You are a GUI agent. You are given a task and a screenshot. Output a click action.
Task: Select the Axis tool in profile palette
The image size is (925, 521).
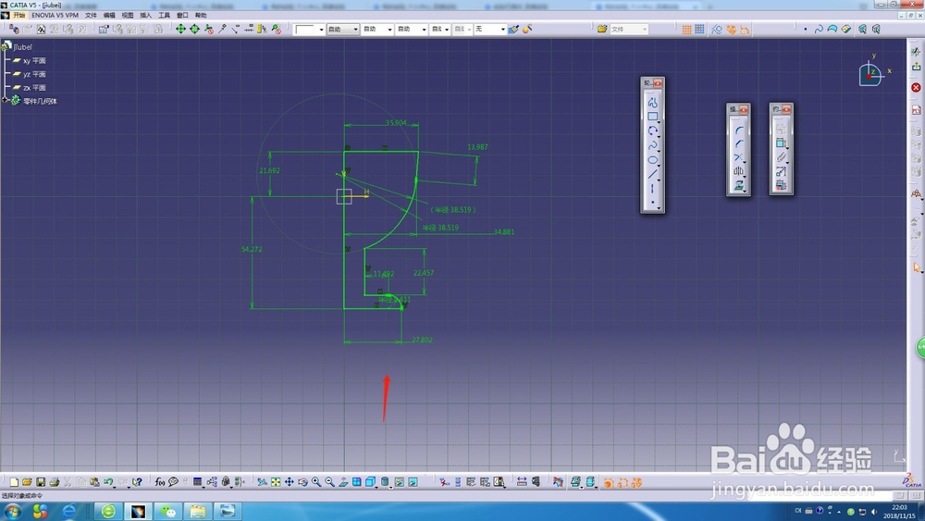652,188
